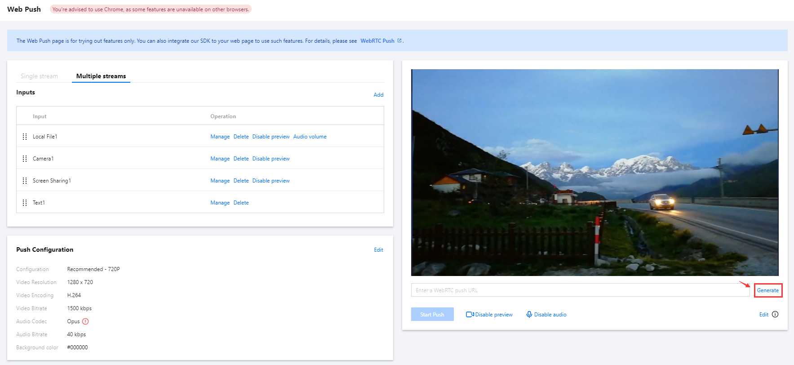Screen dimensions: 794x365
Task: Click the H.264 encoding value
Action: tap(74, 295)
